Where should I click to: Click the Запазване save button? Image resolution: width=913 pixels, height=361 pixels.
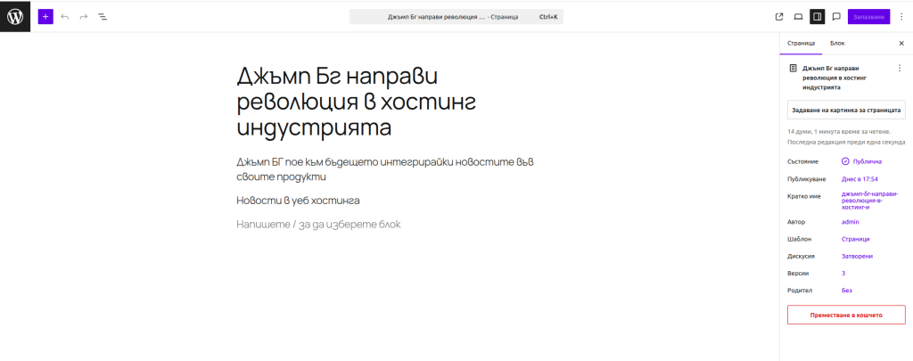[868, 16]
